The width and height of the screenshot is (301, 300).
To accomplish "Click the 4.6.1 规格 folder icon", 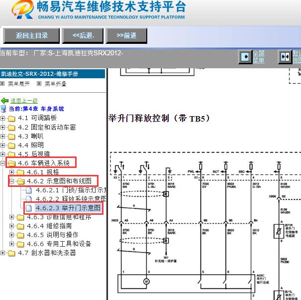I will pos(20,172).
